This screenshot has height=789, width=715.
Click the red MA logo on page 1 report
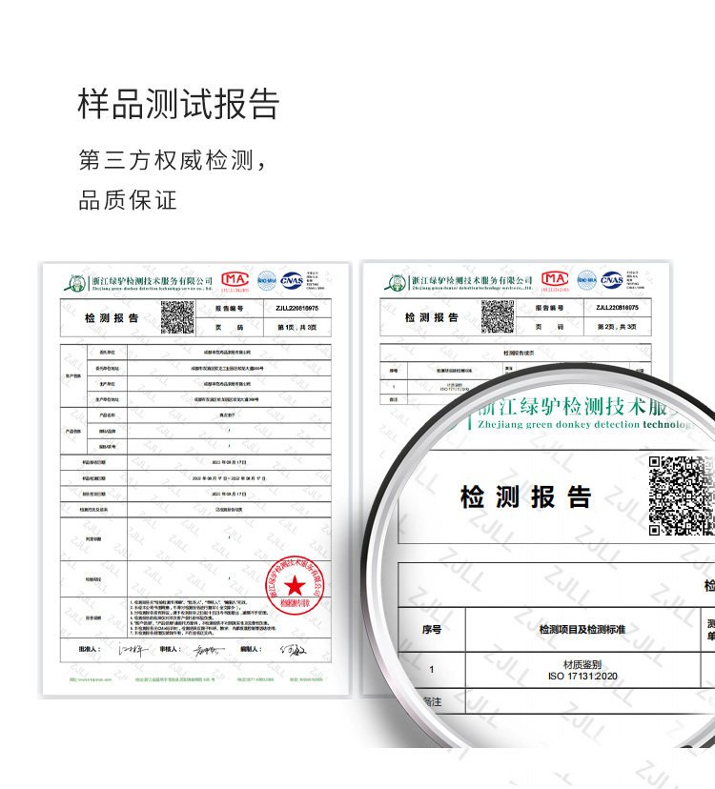(235, 280)
